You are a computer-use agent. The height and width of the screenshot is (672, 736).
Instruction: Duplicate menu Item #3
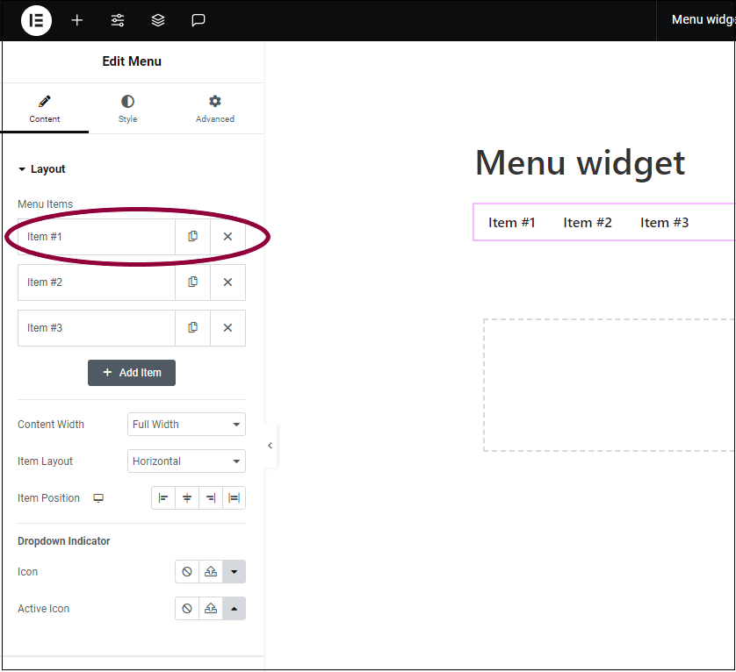click(193, 328)
